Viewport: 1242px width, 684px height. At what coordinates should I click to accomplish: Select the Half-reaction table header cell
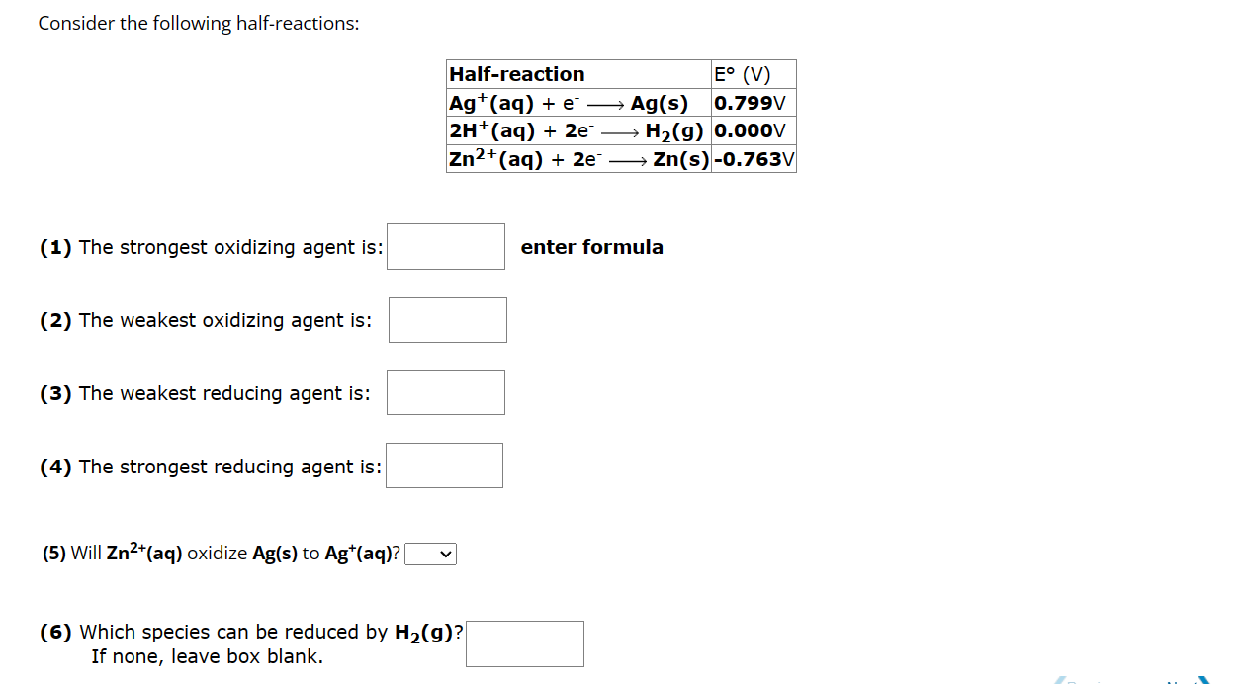pos(578,74)
